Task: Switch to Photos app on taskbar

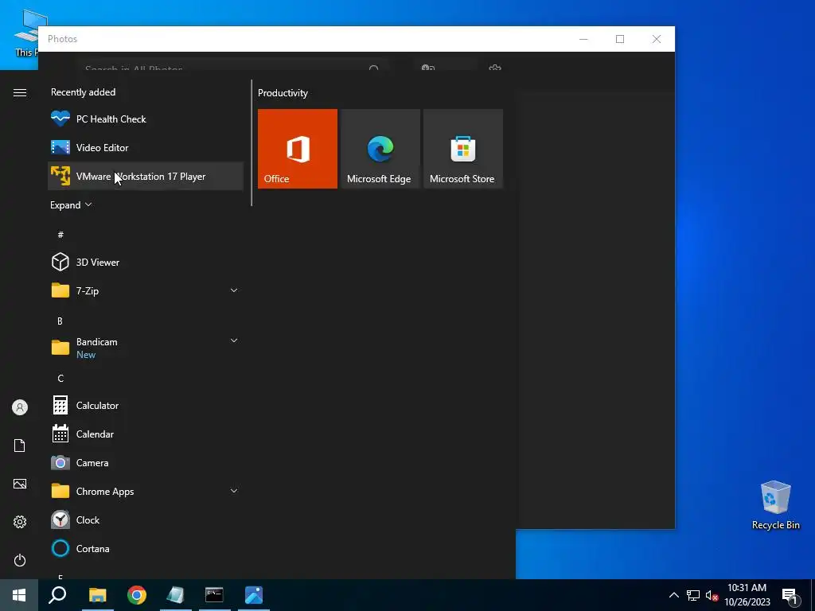Action: (254, 595)
